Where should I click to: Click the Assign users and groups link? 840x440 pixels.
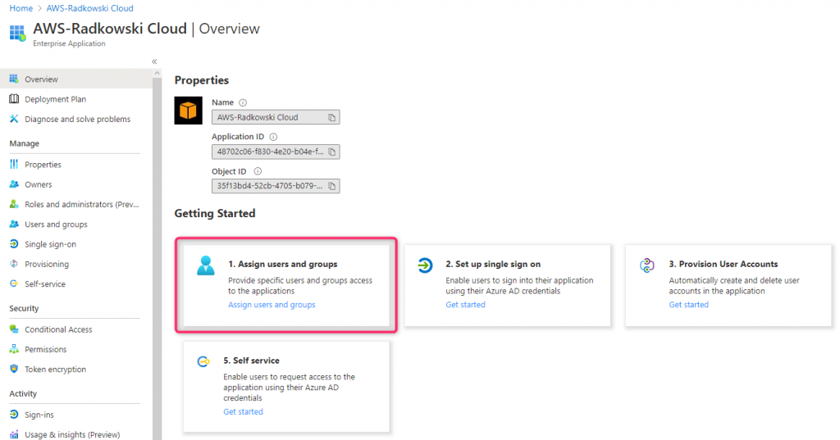point(272,305)
